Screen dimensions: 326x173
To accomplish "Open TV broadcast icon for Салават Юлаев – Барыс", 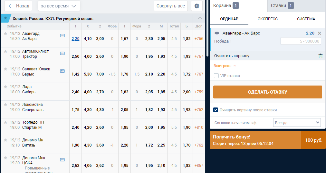I will pyautogui.click(x=62, y=71).
